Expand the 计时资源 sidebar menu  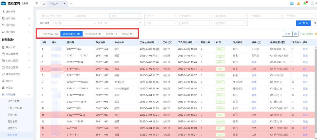click(x=16, y=25)
